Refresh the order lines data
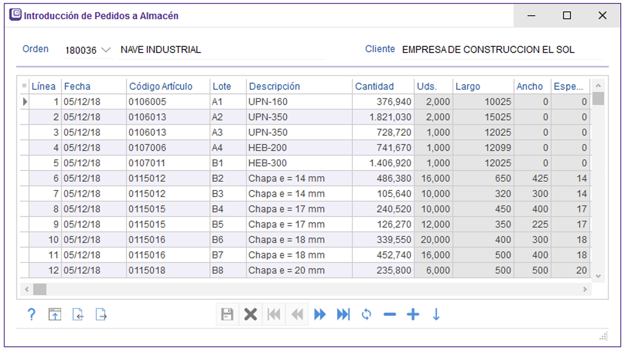Image resolution: width=625 pixels, height=351 pixels. [366, 314]
